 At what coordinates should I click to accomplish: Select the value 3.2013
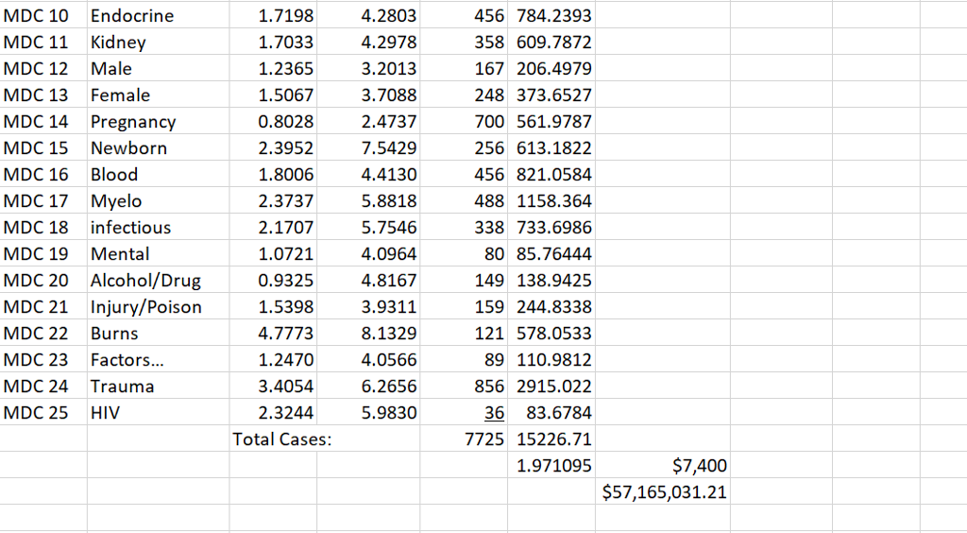pyautogui.click(x=368, y=68)
